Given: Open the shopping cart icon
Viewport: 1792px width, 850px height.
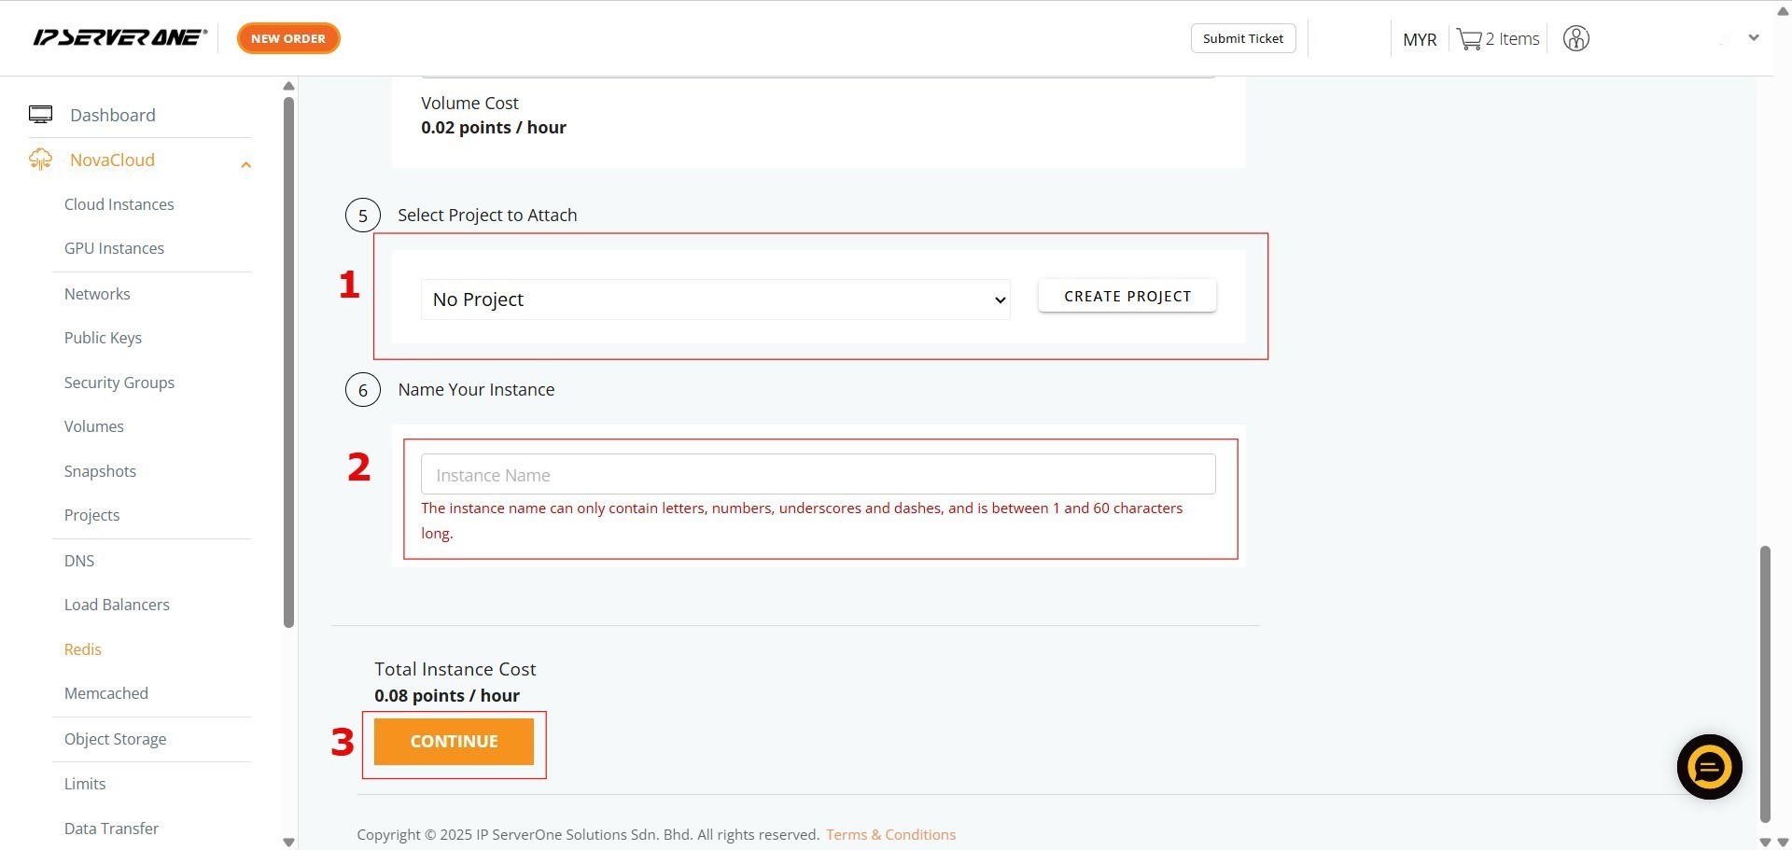Looking at the screenshot, I should (x=1469, y=39).
